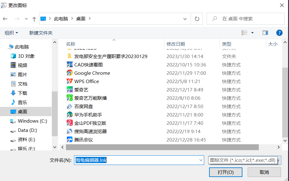Select 3D 对象 in sidebar
Screen dimensions: 289x181
pyautogui.click(x=26, y=56)
